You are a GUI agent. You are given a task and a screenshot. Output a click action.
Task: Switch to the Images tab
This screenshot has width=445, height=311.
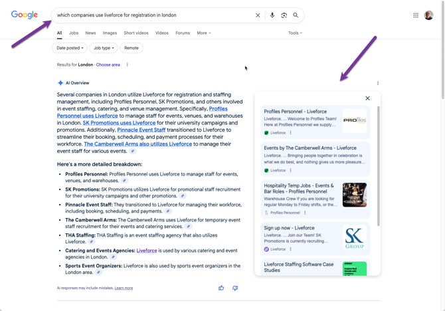[x=110, y=33]
